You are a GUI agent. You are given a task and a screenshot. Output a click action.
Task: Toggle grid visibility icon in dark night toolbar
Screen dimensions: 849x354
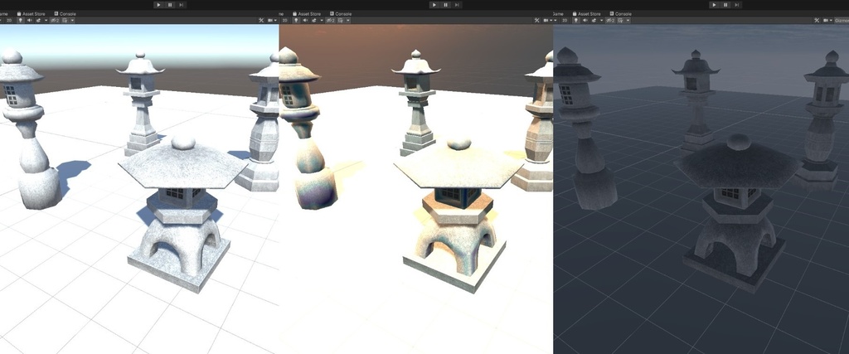coord(620,20)
